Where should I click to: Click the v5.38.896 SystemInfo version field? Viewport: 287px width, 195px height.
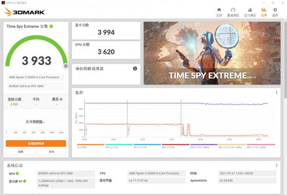247,181
